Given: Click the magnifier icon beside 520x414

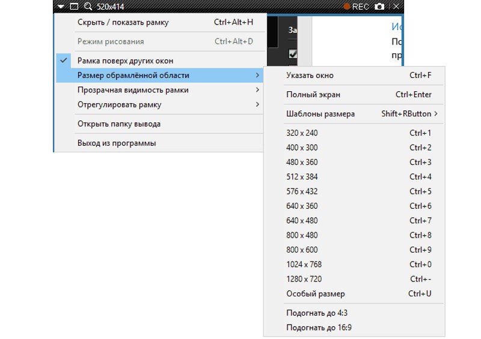Looking at the screenshot, I should click(88, 7).
